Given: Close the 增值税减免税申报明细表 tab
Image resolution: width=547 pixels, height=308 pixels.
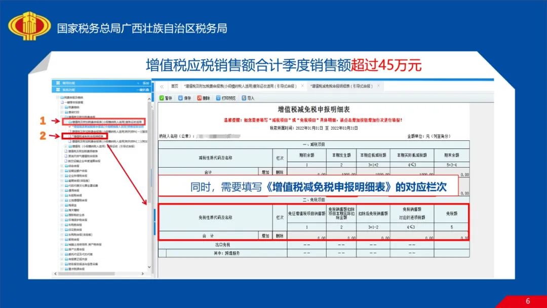Looking at the screenshot, I should click(378, 86).
